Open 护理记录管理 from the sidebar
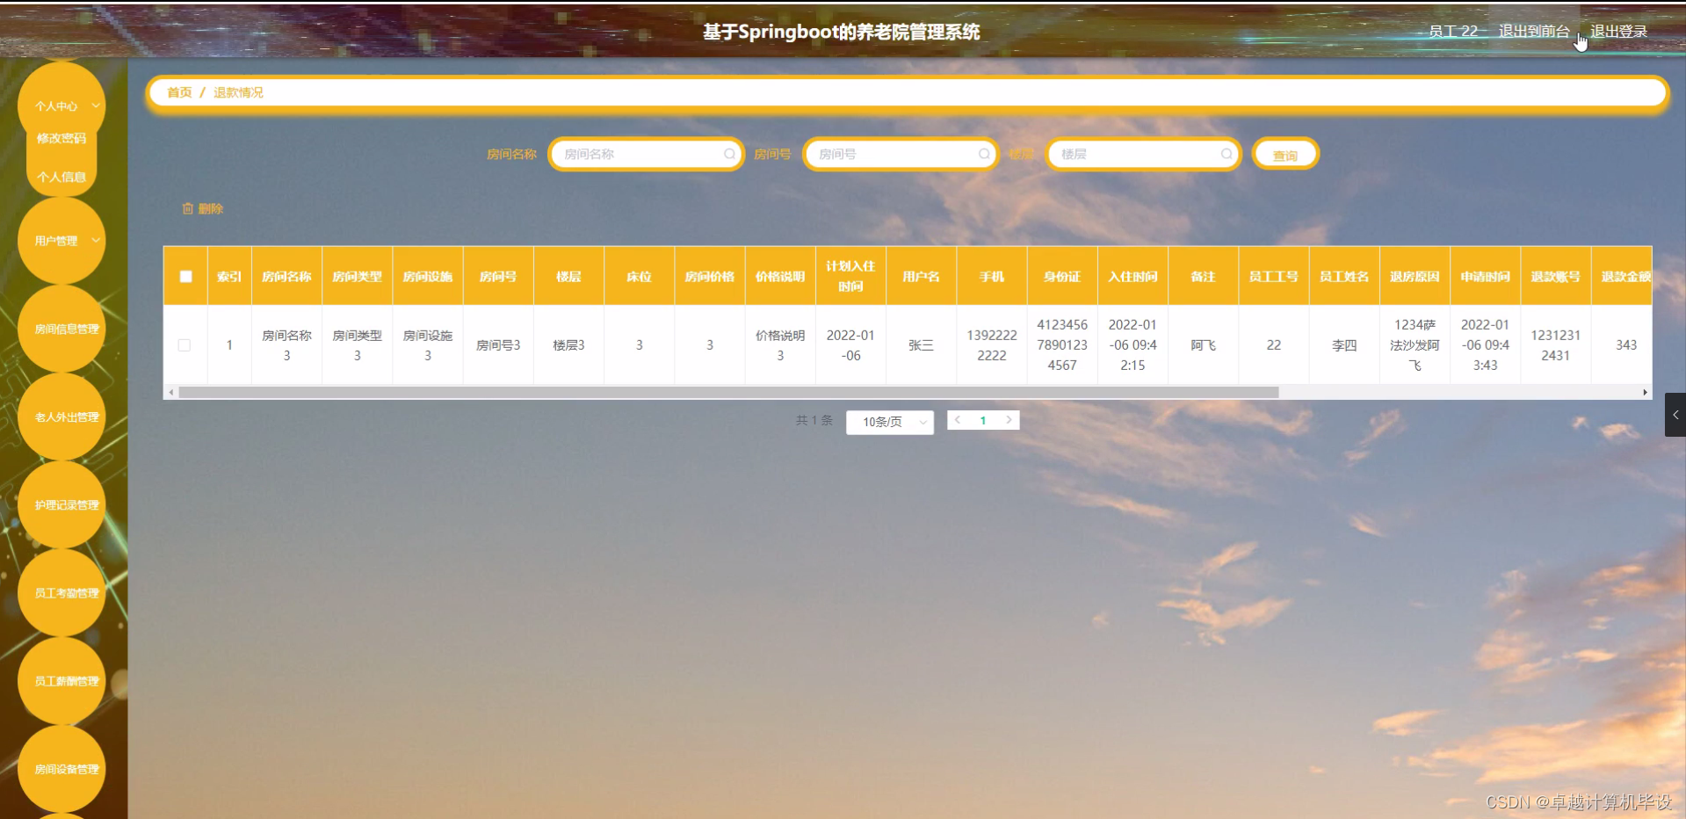 [62, 504]
